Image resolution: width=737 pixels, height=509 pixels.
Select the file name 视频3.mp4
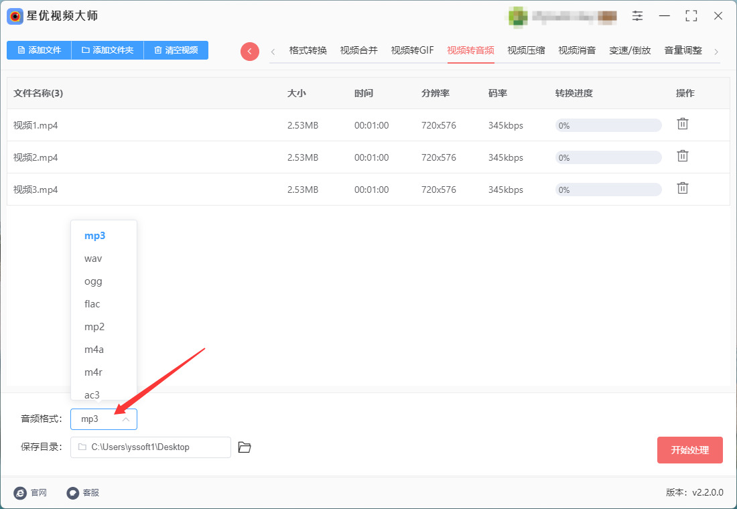pyautogui.click(x=36, y=190)
